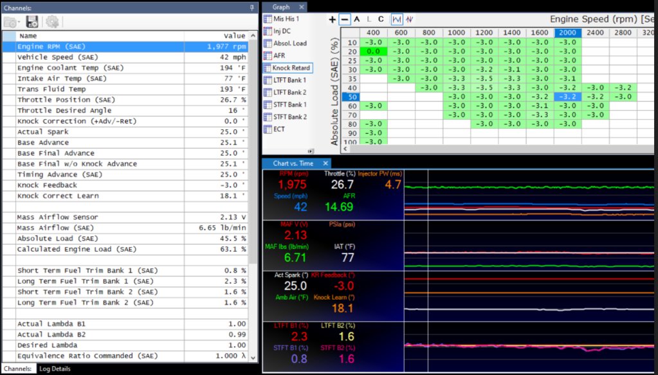Image resolution: width=658 pixels, height=375 pixels.
Task: Click the highlighted -3.2 cell in graph
Action: (567, 97)
